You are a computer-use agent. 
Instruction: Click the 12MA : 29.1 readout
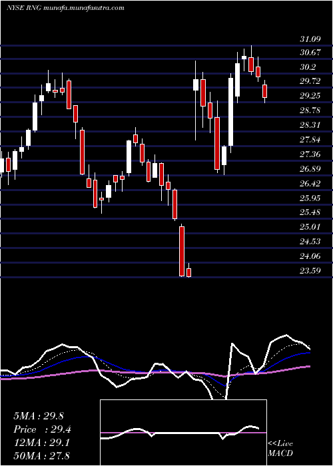(x=41, y=443)
